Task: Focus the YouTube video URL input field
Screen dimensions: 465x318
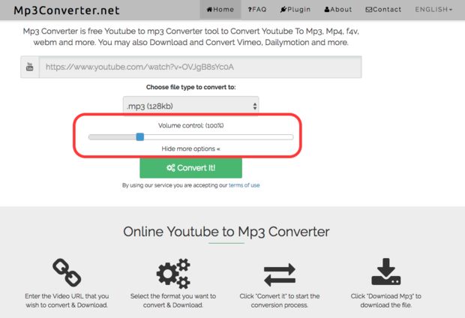Action: [x=200, y=67]
